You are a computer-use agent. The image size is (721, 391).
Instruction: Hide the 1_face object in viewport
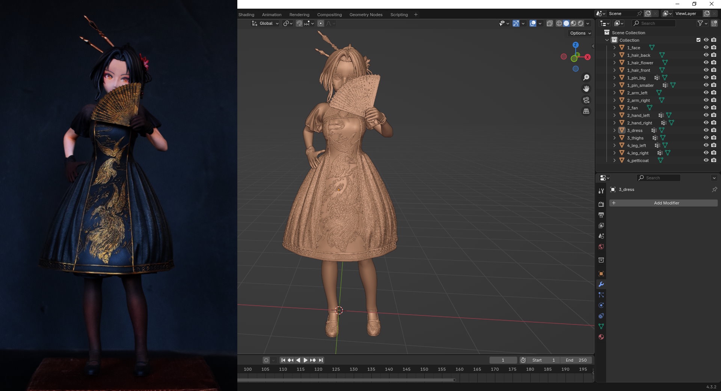point(706,48)
